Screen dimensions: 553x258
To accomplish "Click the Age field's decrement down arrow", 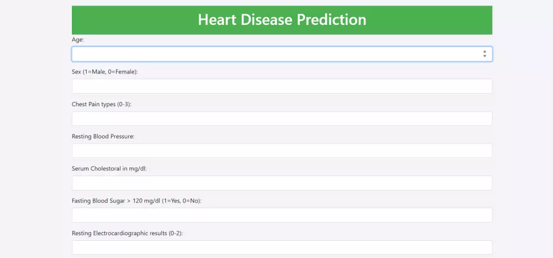I will tap(484, 56).
